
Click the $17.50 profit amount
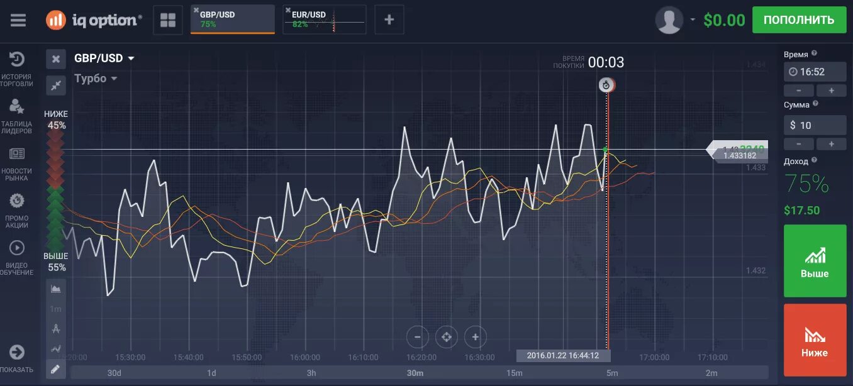tap(802, 211)
